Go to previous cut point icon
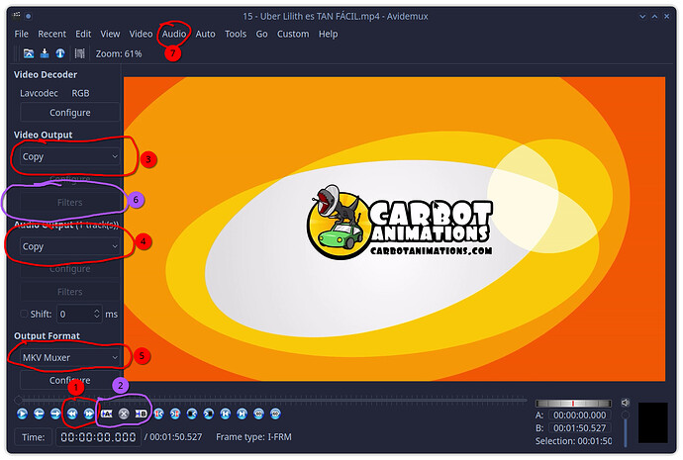Image resolution: width=683 pixels, height=460 pixels. tap(158, 414)
